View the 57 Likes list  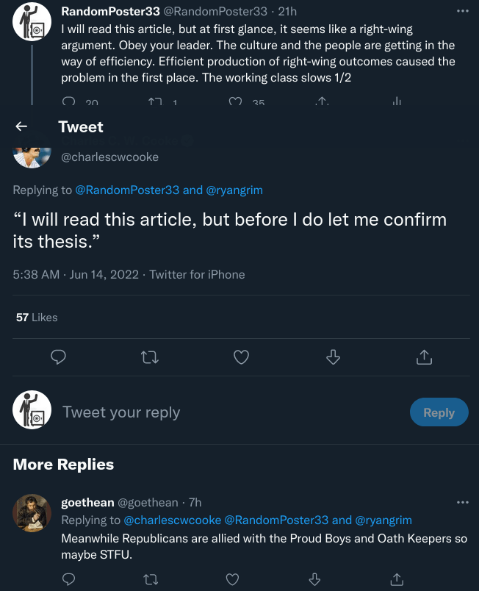click(x=37, y=318)
